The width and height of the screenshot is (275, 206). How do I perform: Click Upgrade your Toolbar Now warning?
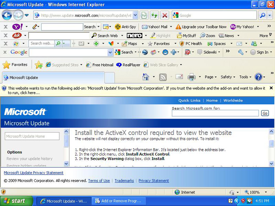[201, 27]
